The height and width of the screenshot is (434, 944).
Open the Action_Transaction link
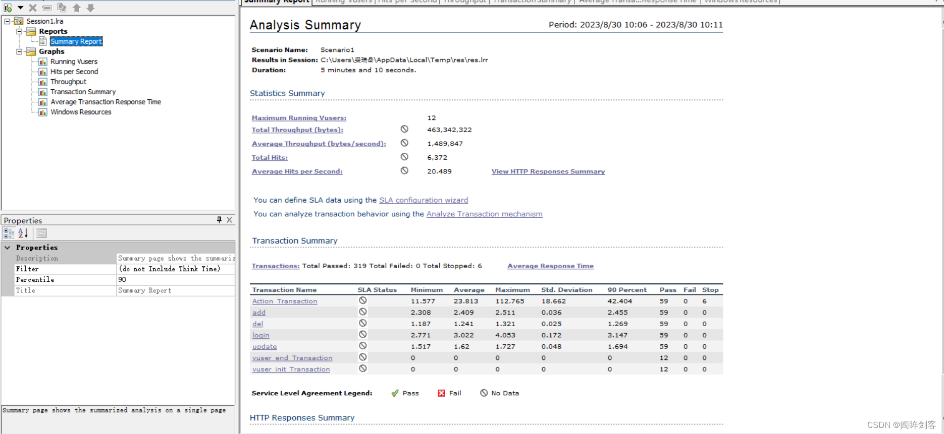285,301
